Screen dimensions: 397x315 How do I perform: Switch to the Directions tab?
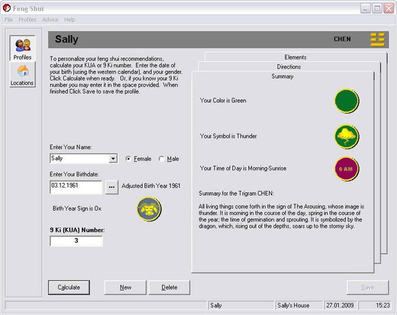point(289,67)
